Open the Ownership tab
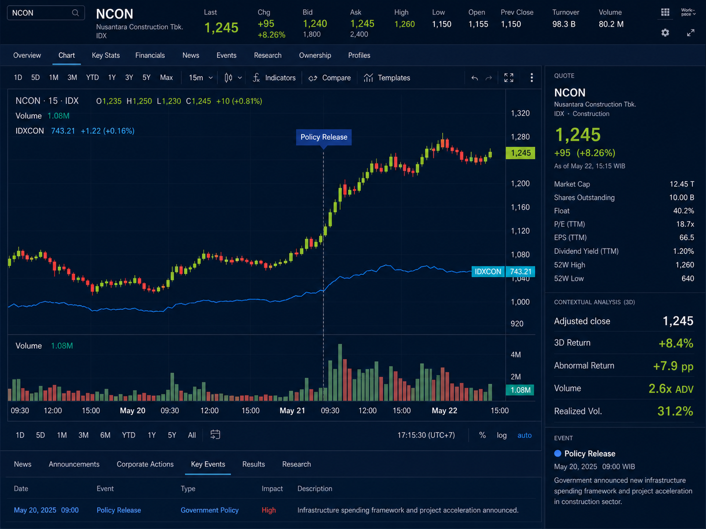The width and height of the screenshot is (706, 529). click(x=315, y=55)
